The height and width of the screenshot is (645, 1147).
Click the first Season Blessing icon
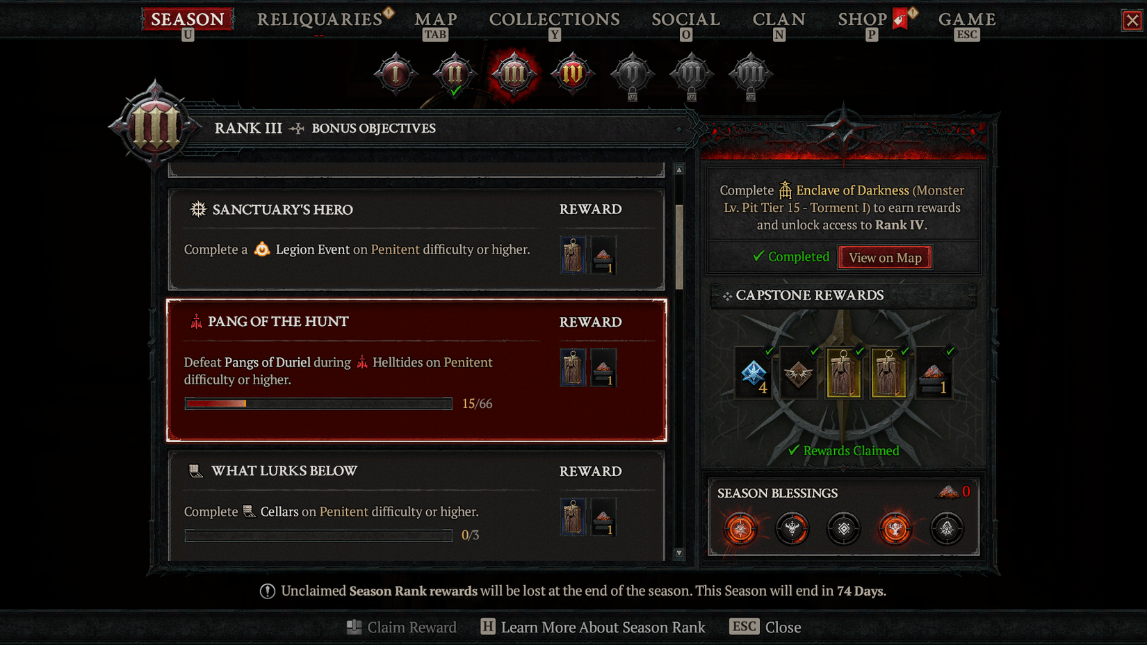pos(740,529)
